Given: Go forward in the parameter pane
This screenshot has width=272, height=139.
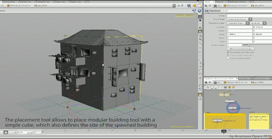Looking at the screenshot, I should 210,6.
